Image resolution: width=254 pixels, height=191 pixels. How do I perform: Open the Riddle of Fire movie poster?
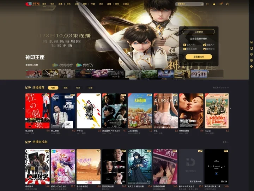217,111
